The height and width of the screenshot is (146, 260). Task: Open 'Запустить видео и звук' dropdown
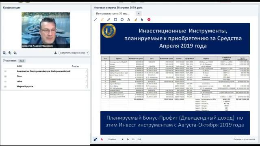[74, 53]
